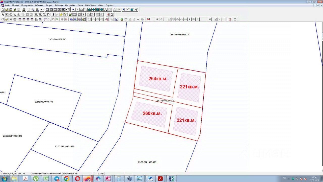
Task: Select the Zoom-out magnifier tool
Action: 40,15
